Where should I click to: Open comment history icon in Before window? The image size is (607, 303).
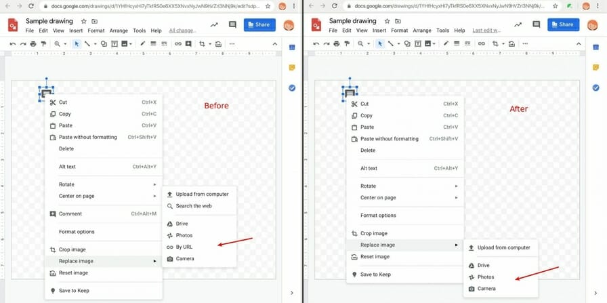232,25
